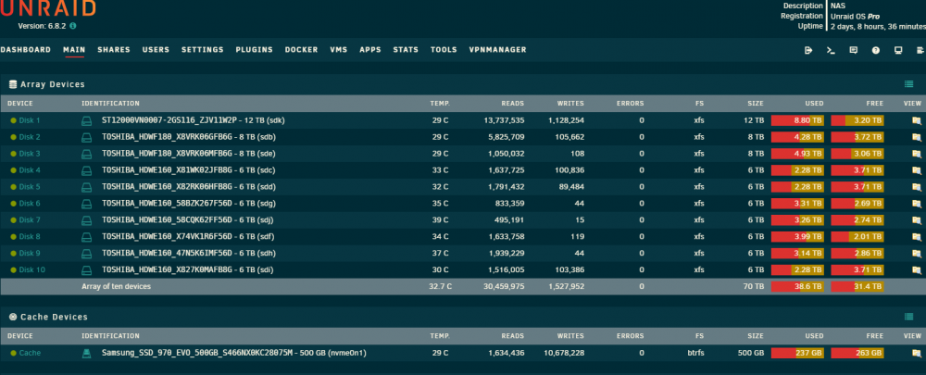
Task: Go to the Shares tab
Action: click(x=114, y=50)
